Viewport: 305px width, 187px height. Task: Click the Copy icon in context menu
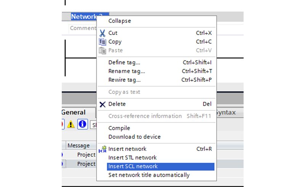102,42
